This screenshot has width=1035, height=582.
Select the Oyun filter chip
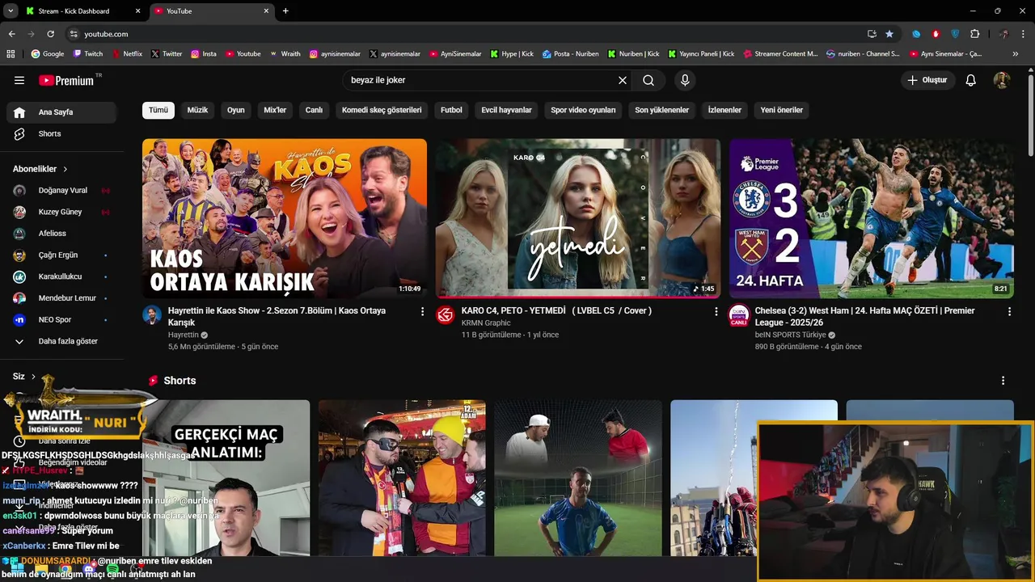pyautogui.click(x=236, y=110)
